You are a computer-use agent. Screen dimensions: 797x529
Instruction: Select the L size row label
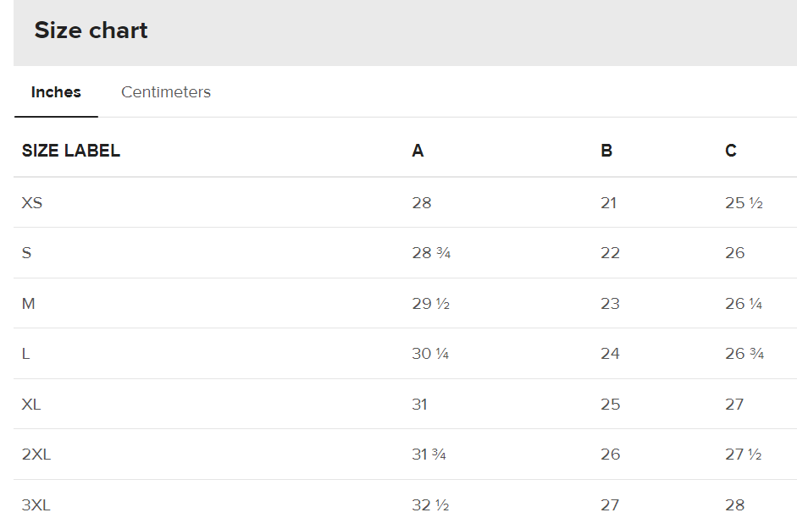26,354
